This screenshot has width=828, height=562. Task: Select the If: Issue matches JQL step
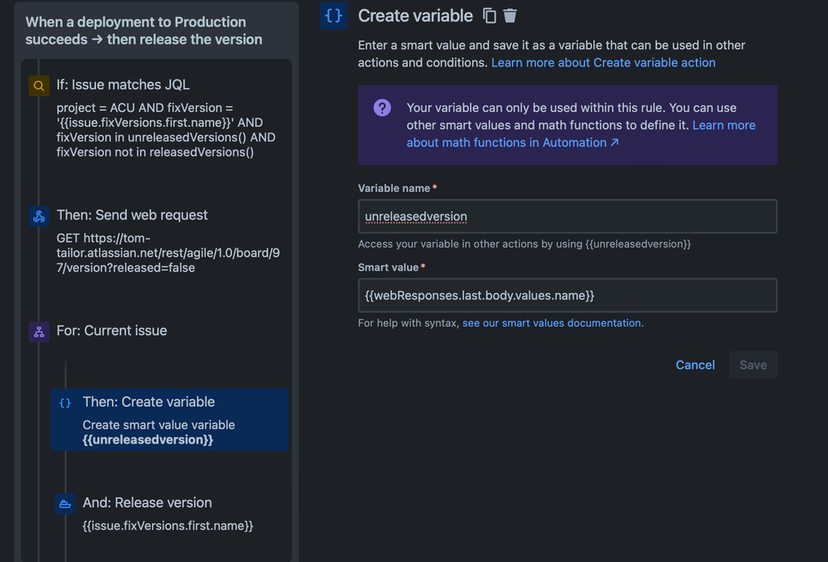point(158,119)
